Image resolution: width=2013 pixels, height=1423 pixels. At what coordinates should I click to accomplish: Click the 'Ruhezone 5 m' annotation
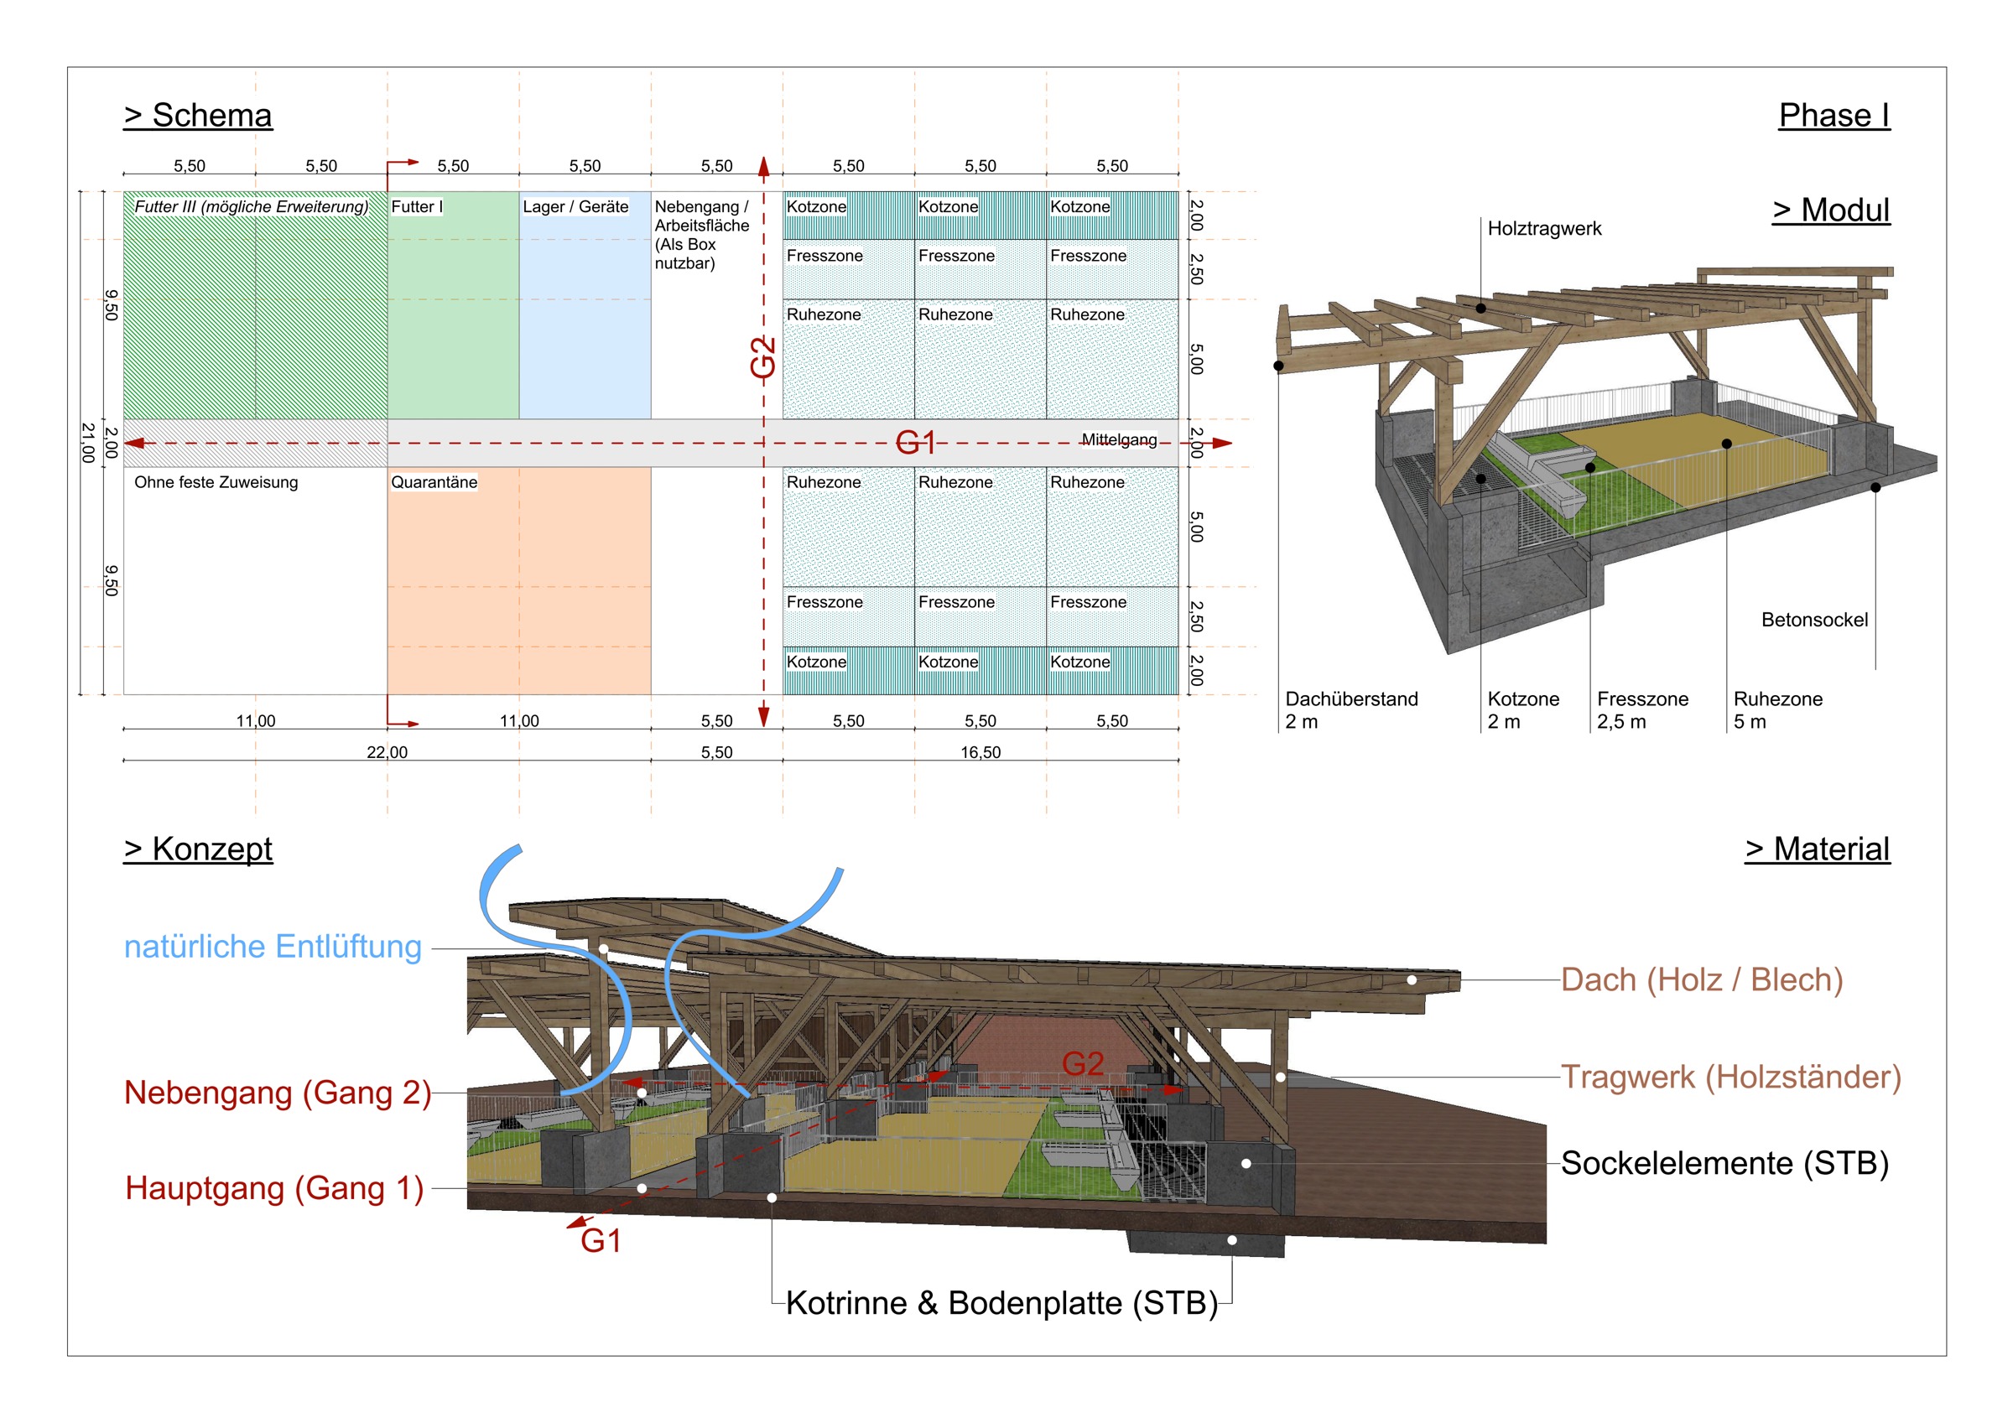point(1778,710)
